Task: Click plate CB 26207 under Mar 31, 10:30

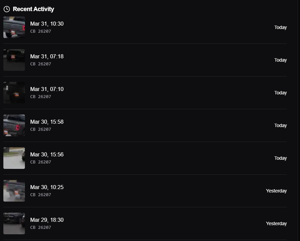Action: (x=40, y=31)
